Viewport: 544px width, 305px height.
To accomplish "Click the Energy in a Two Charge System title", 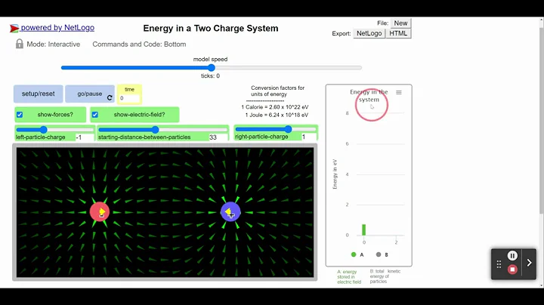I will (x=211, y=29).
